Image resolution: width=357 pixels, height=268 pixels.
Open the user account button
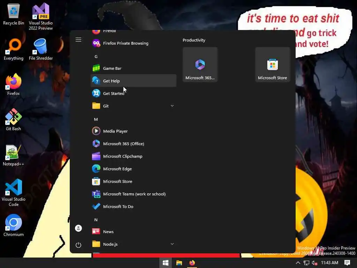[x=78, y=228]
